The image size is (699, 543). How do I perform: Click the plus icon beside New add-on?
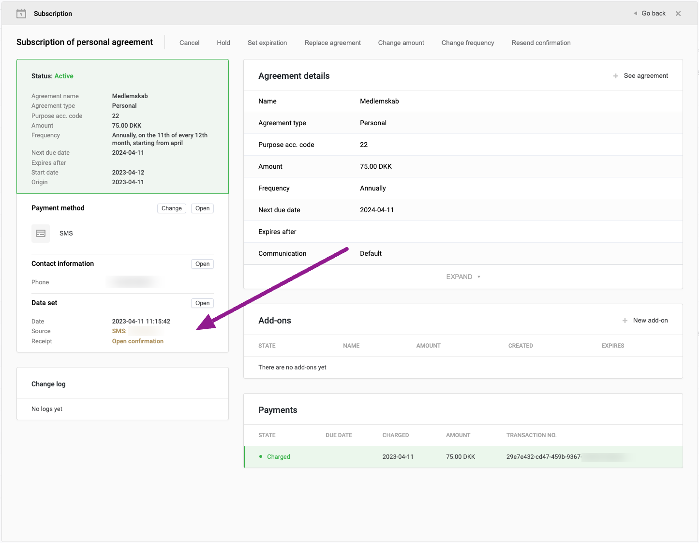625,321
